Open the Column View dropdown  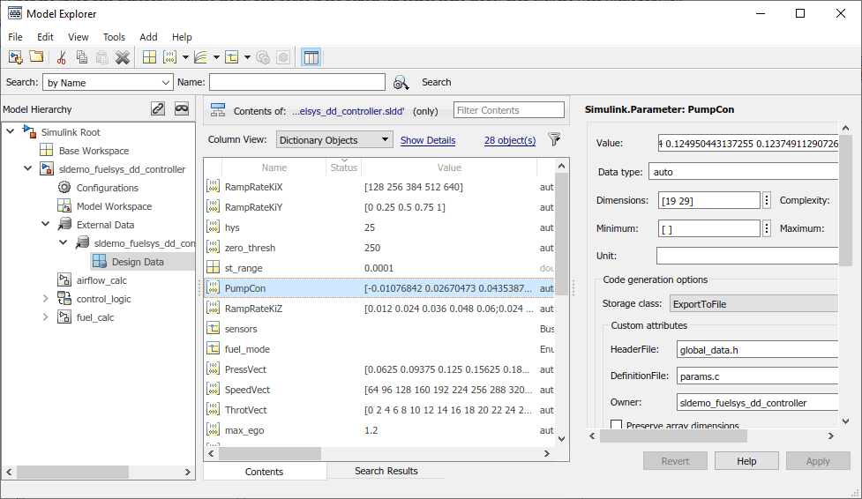[x=334, y=139]
